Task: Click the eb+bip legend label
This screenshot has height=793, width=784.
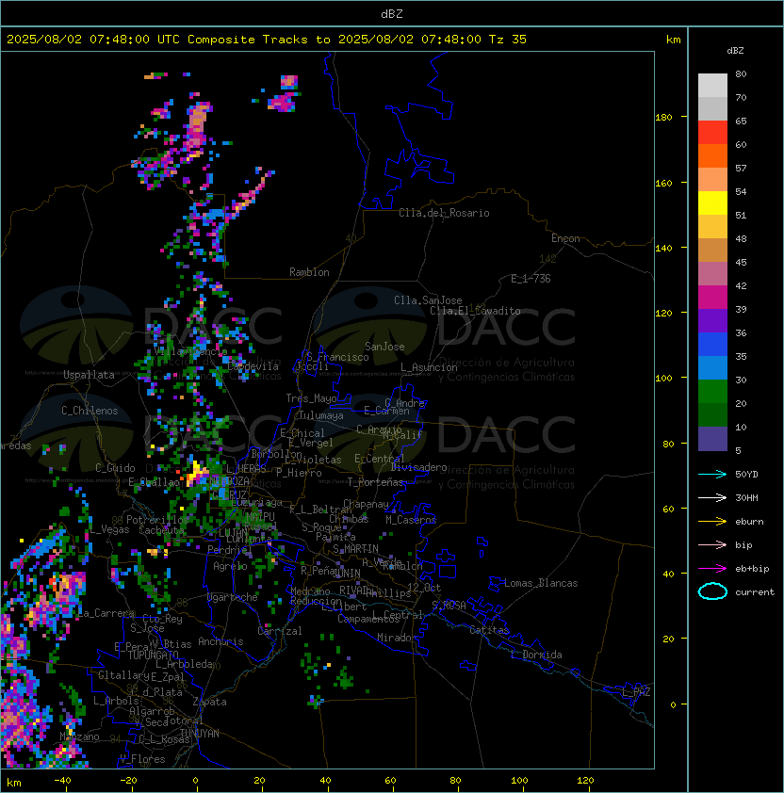Action: [752, 569]
